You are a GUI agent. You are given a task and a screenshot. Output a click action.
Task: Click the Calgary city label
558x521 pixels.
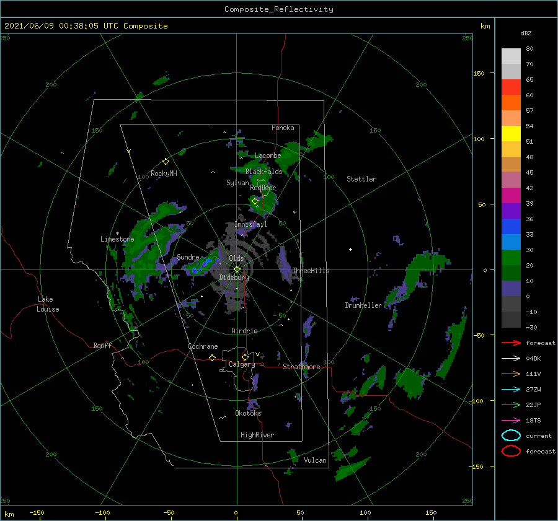pos(242,364)
